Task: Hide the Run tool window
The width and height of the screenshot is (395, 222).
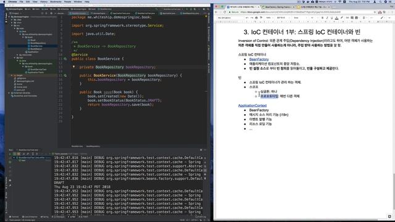Action: [x=205, y=150]
